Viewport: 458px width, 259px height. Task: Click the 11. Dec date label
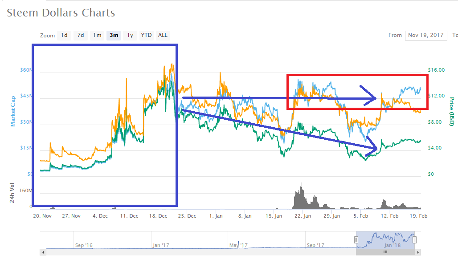[x=129, y=216]
